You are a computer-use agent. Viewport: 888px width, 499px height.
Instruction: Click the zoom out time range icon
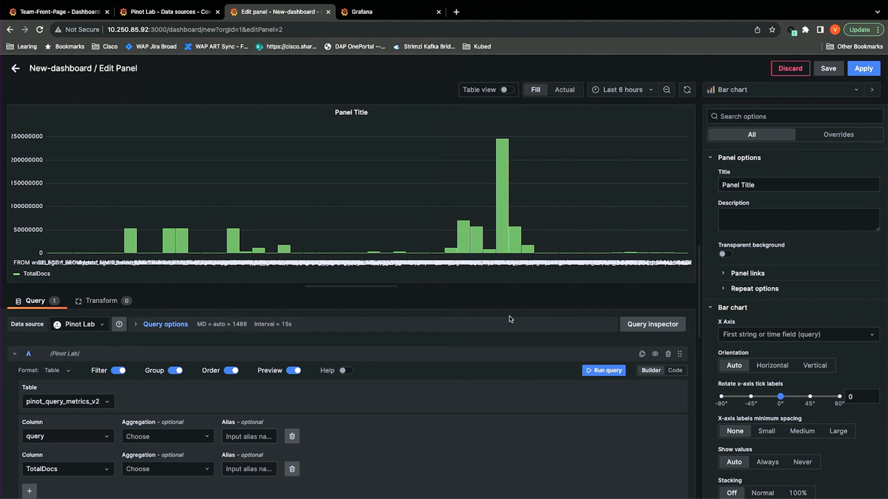[667, 90]
